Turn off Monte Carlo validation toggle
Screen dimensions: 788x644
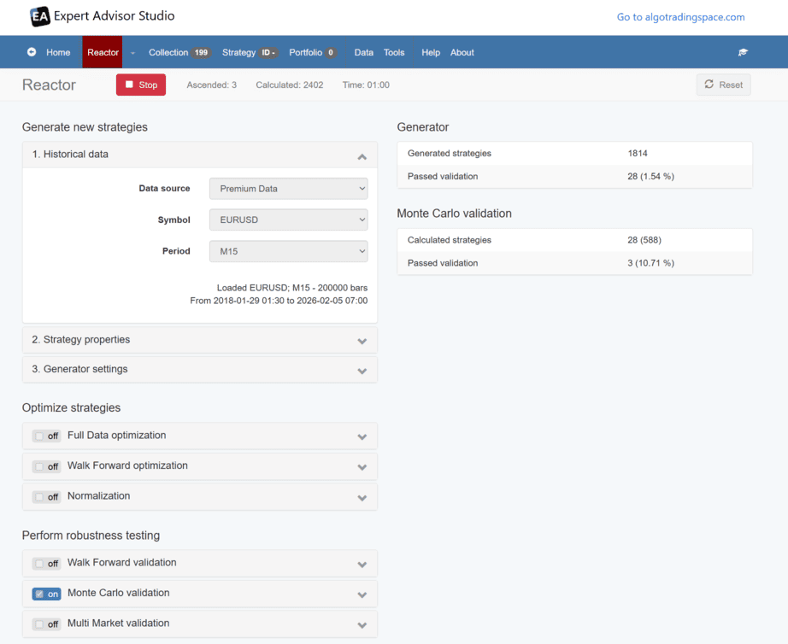point(46,594)
